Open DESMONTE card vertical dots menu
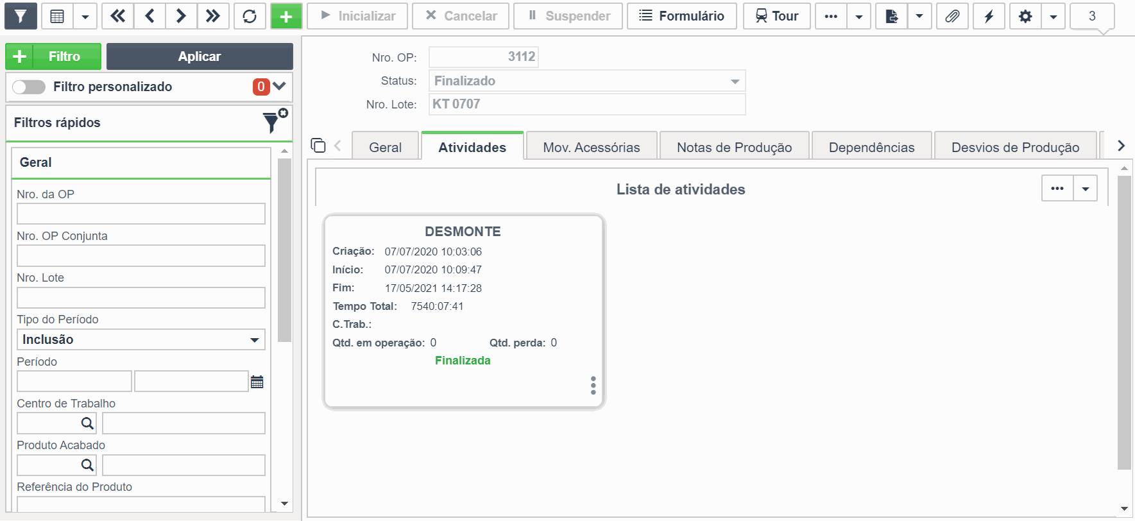The width and height of the screenshot is (1135, 521). coord(593,385)
